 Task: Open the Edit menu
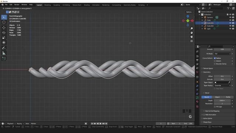11,5
